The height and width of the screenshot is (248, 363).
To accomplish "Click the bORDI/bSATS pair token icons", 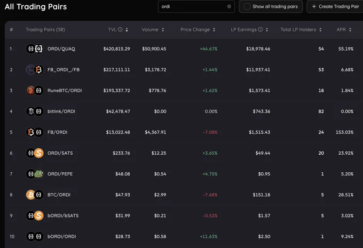I will (35, 215).
